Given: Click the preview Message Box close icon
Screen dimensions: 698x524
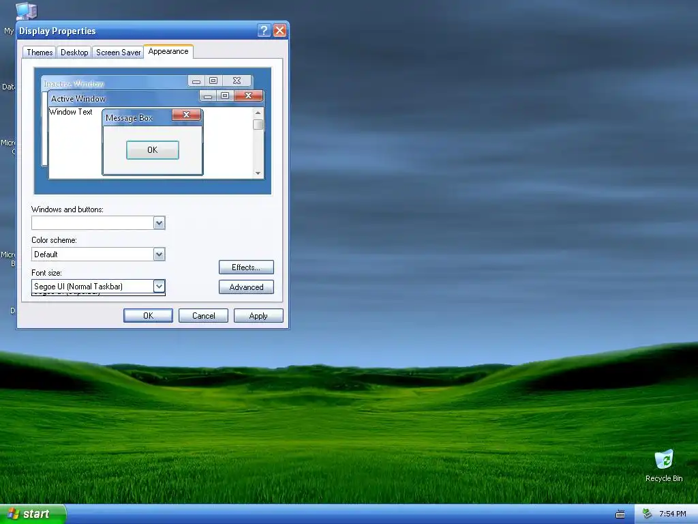Looking at the screenshot, I should [x=187, y=115].
